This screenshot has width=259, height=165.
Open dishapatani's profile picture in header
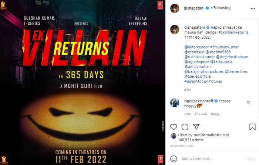pyautogui.click(x=175, y=8)
